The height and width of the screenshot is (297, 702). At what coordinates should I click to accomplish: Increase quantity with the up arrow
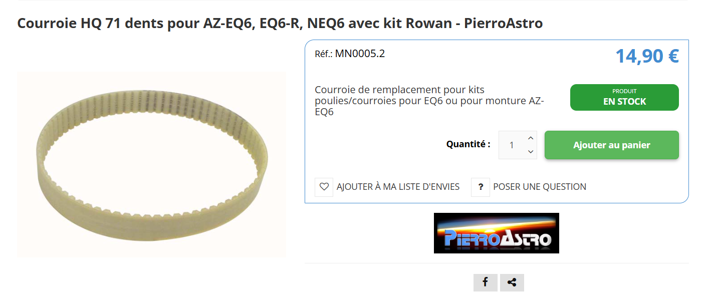pos(531,138)
